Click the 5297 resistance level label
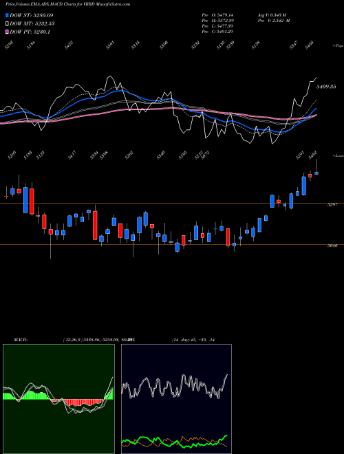Screen dimensions: 344x454 click(x=332, y=205)
